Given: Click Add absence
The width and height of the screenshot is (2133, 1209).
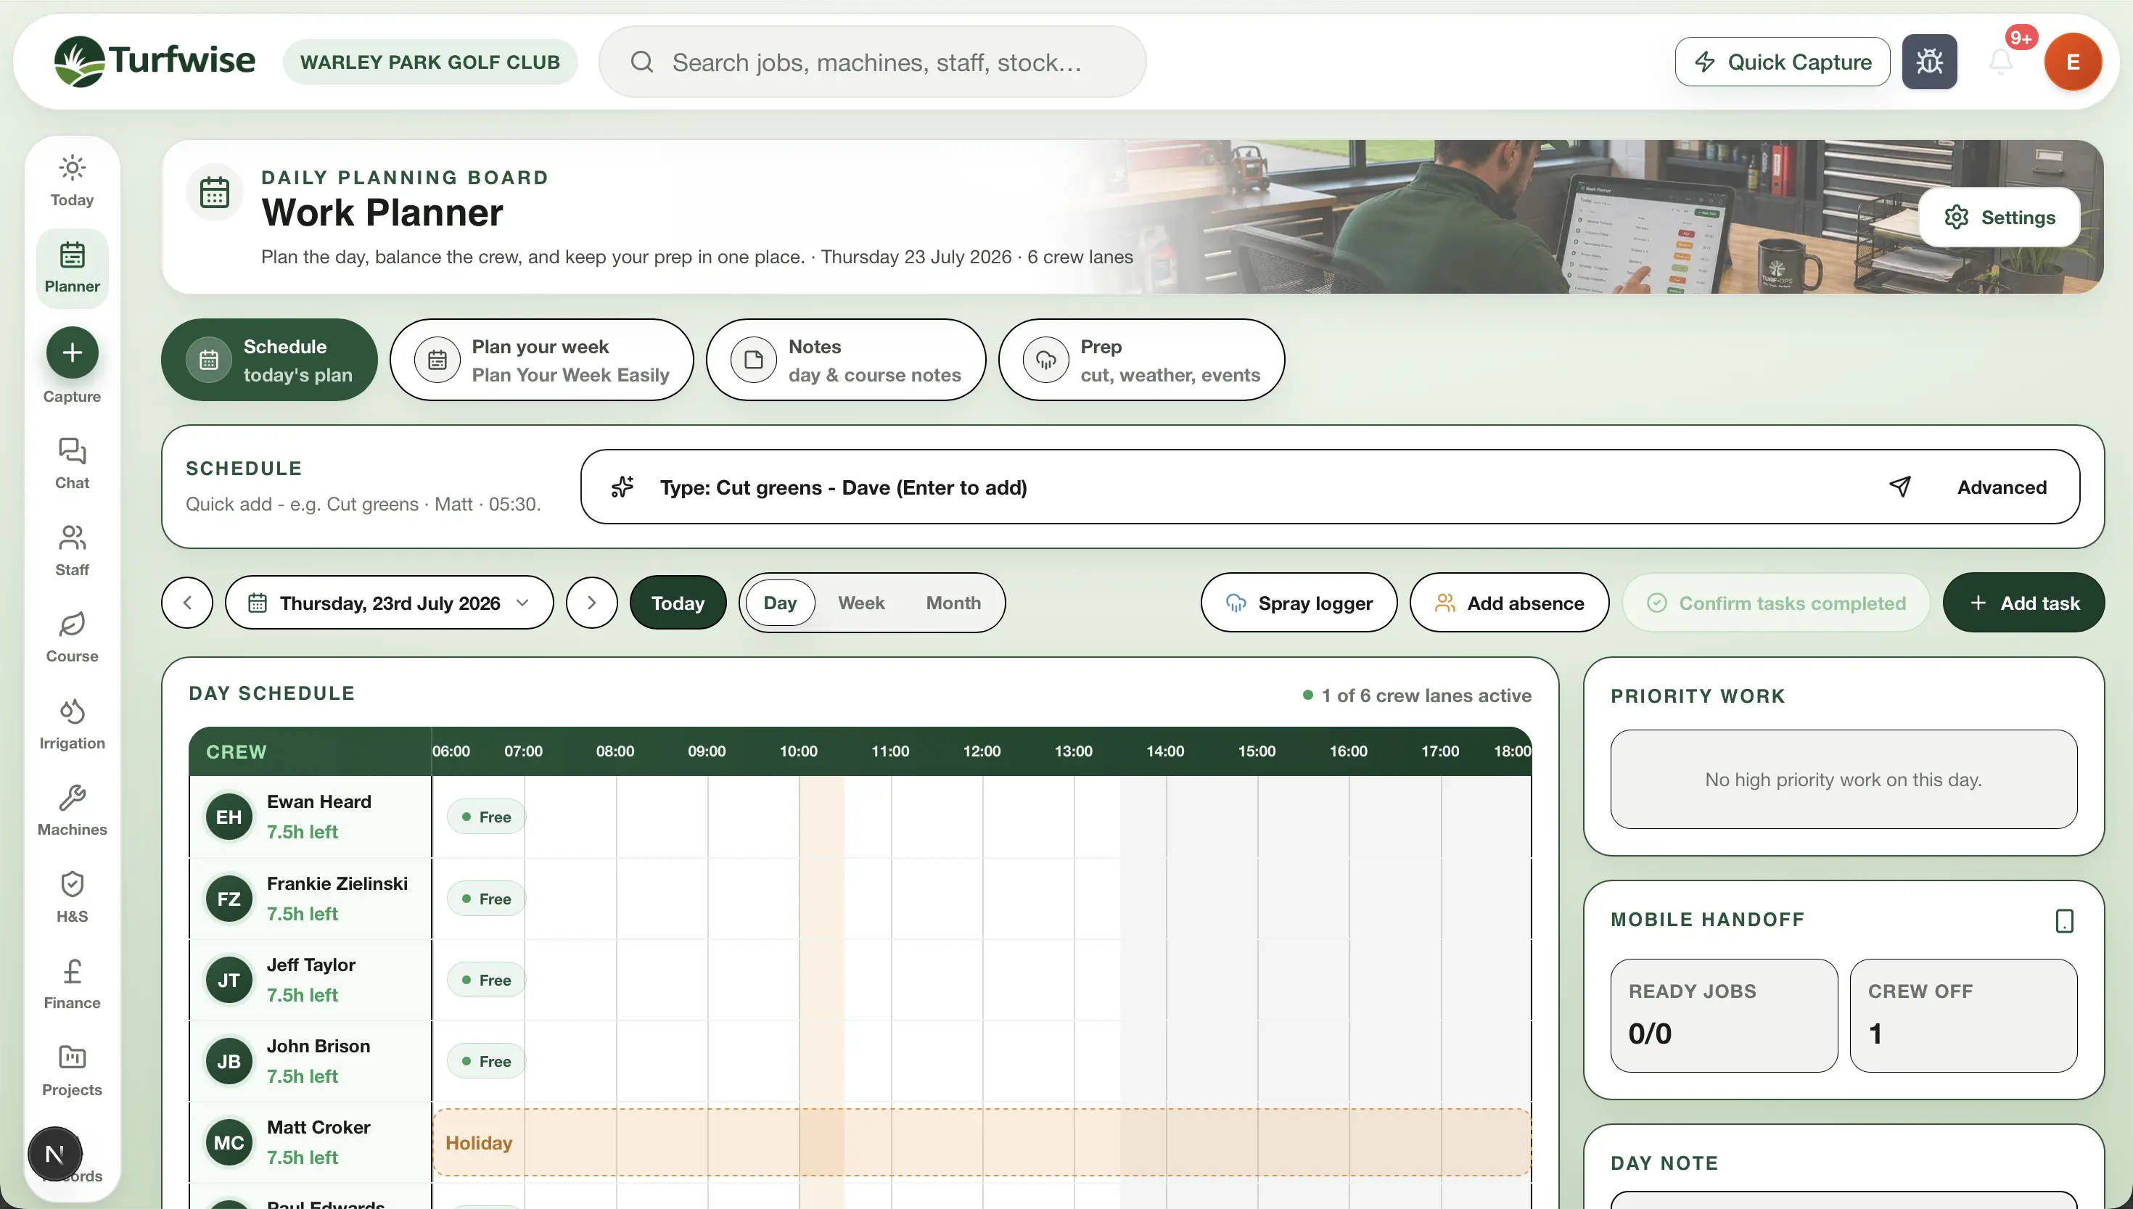Looking at the screenshot, I should click(x=1508, y=602).
